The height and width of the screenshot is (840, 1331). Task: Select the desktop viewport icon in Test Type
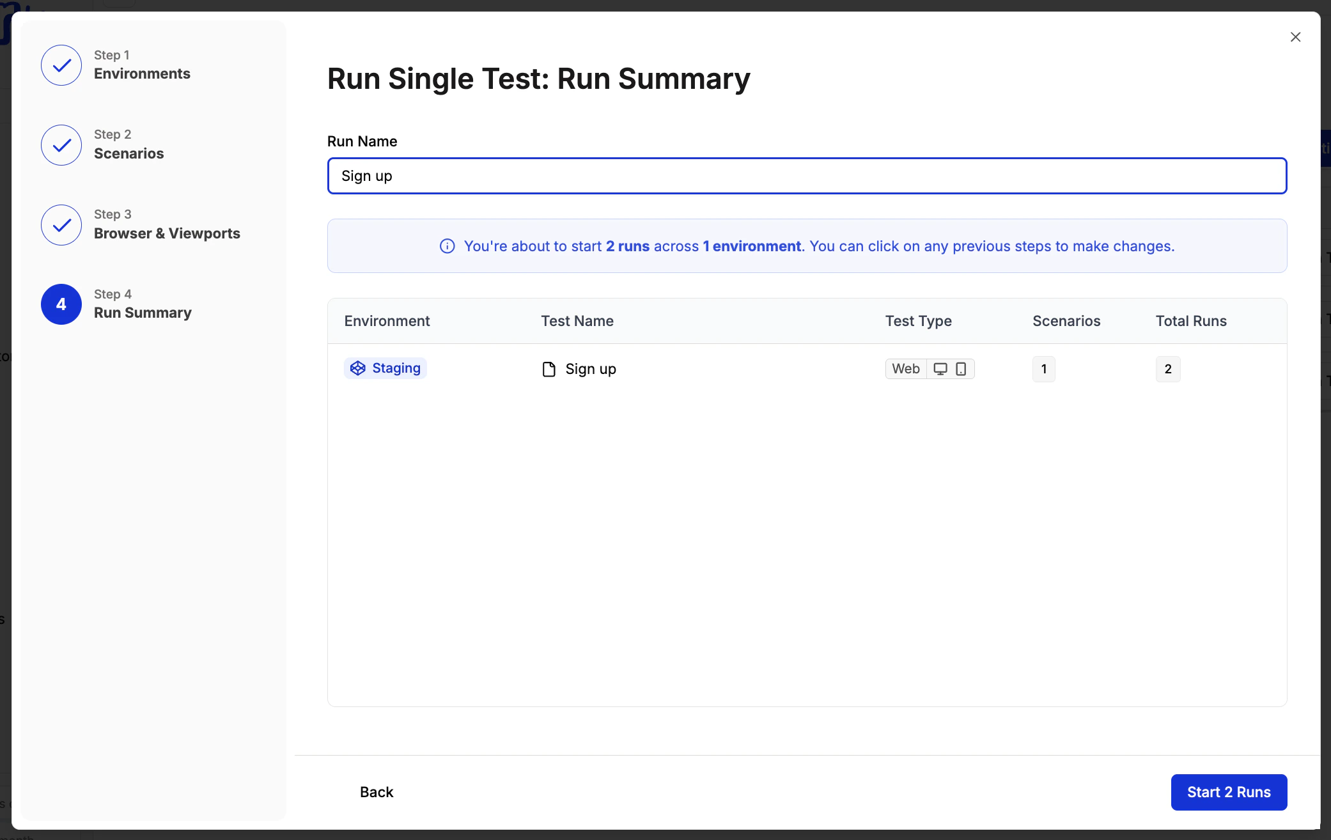tap(941, 369)
